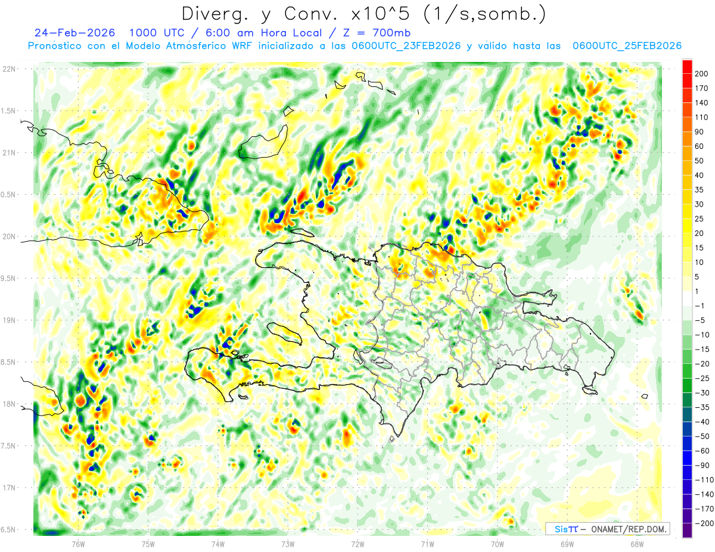Click the '22N' latitude label
715x552 pixels.
tap(10, 69)
